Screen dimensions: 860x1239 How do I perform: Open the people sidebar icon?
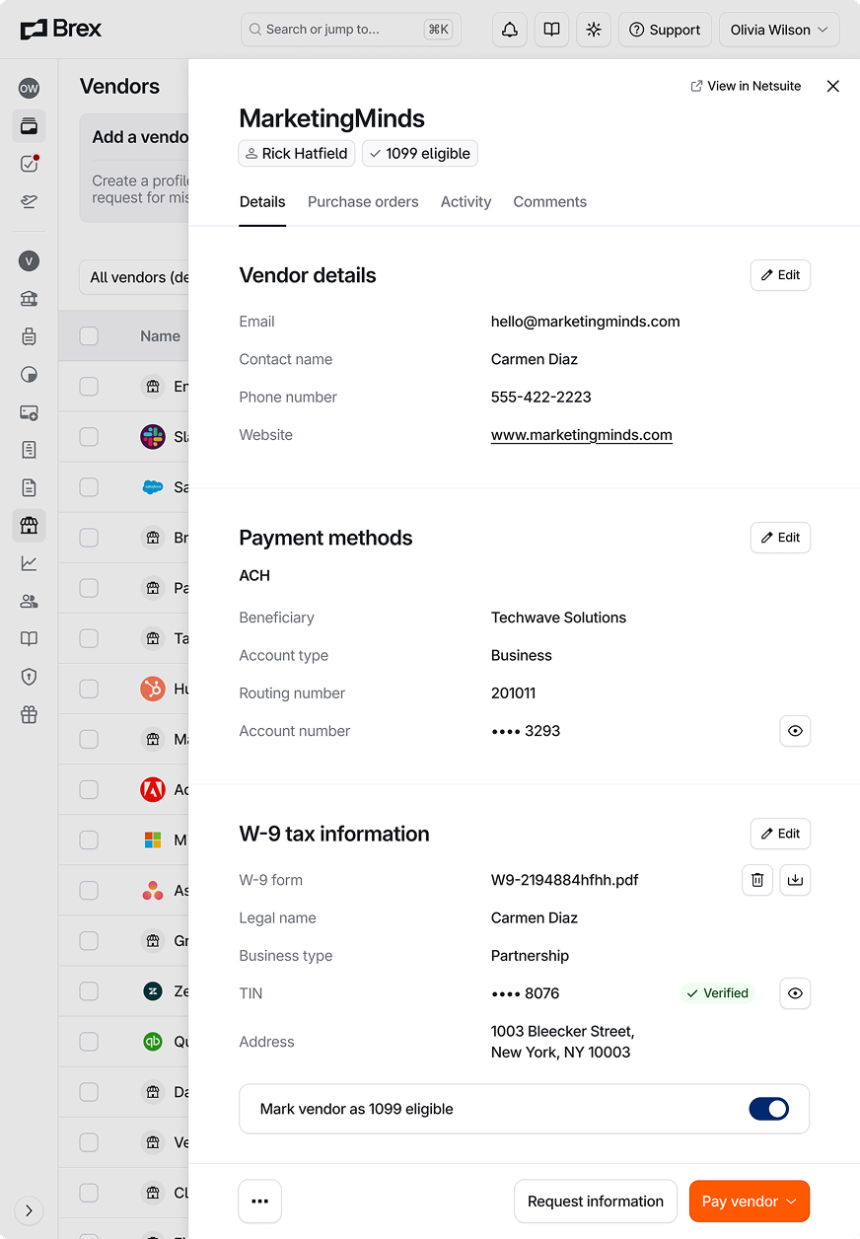coord(29,601)
